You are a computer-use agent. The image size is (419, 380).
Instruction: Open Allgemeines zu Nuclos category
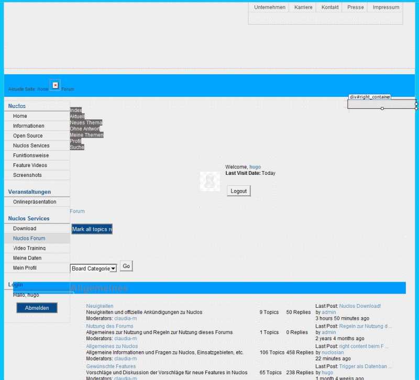click(112, 346)
